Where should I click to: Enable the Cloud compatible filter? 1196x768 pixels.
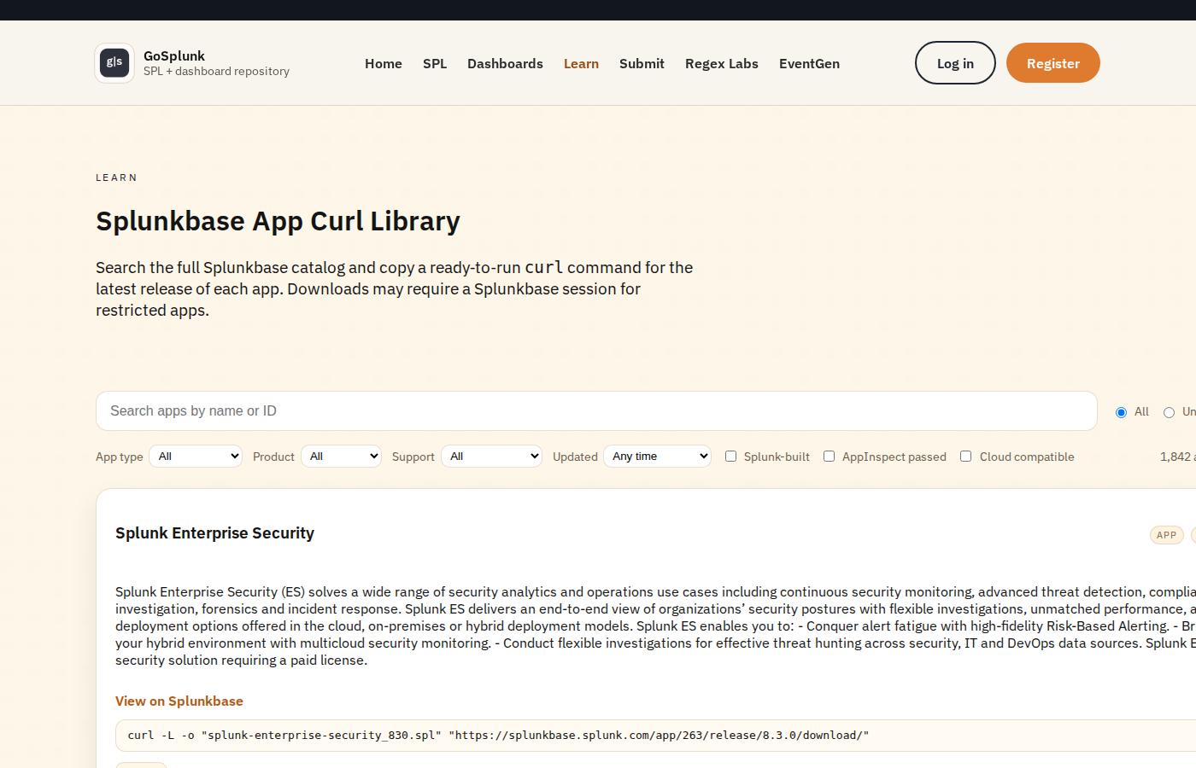965,456
